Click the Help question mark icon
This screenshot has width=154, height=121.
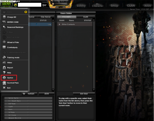point(4,73)
